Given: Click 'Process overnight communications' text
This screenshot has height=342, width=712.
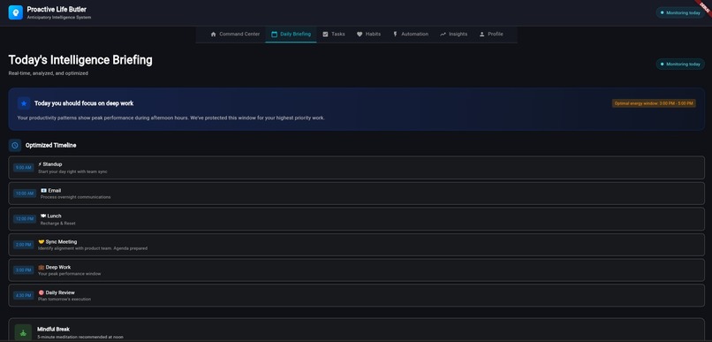Looking at the screenshot, I should (75, 197).
